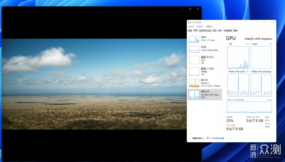Switch to the 服务 tab
This screenshot has height=162, width=285.
(x=236, y=30)
